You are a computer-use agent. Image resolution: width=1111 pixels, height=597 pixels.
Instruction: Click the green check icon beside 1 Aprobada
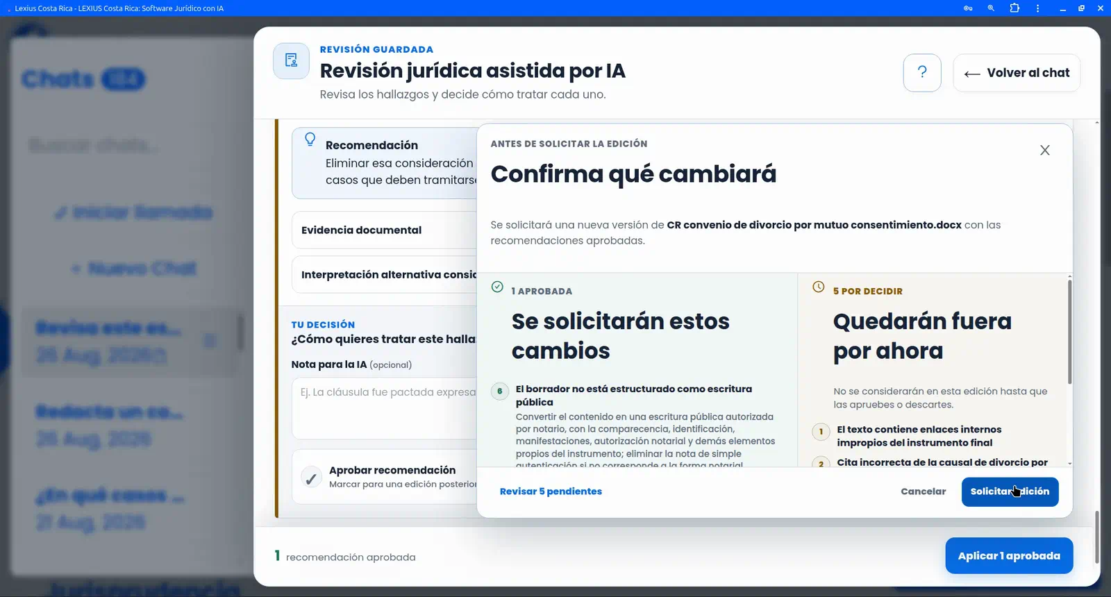pyautogui.click(x=497, y=287)
